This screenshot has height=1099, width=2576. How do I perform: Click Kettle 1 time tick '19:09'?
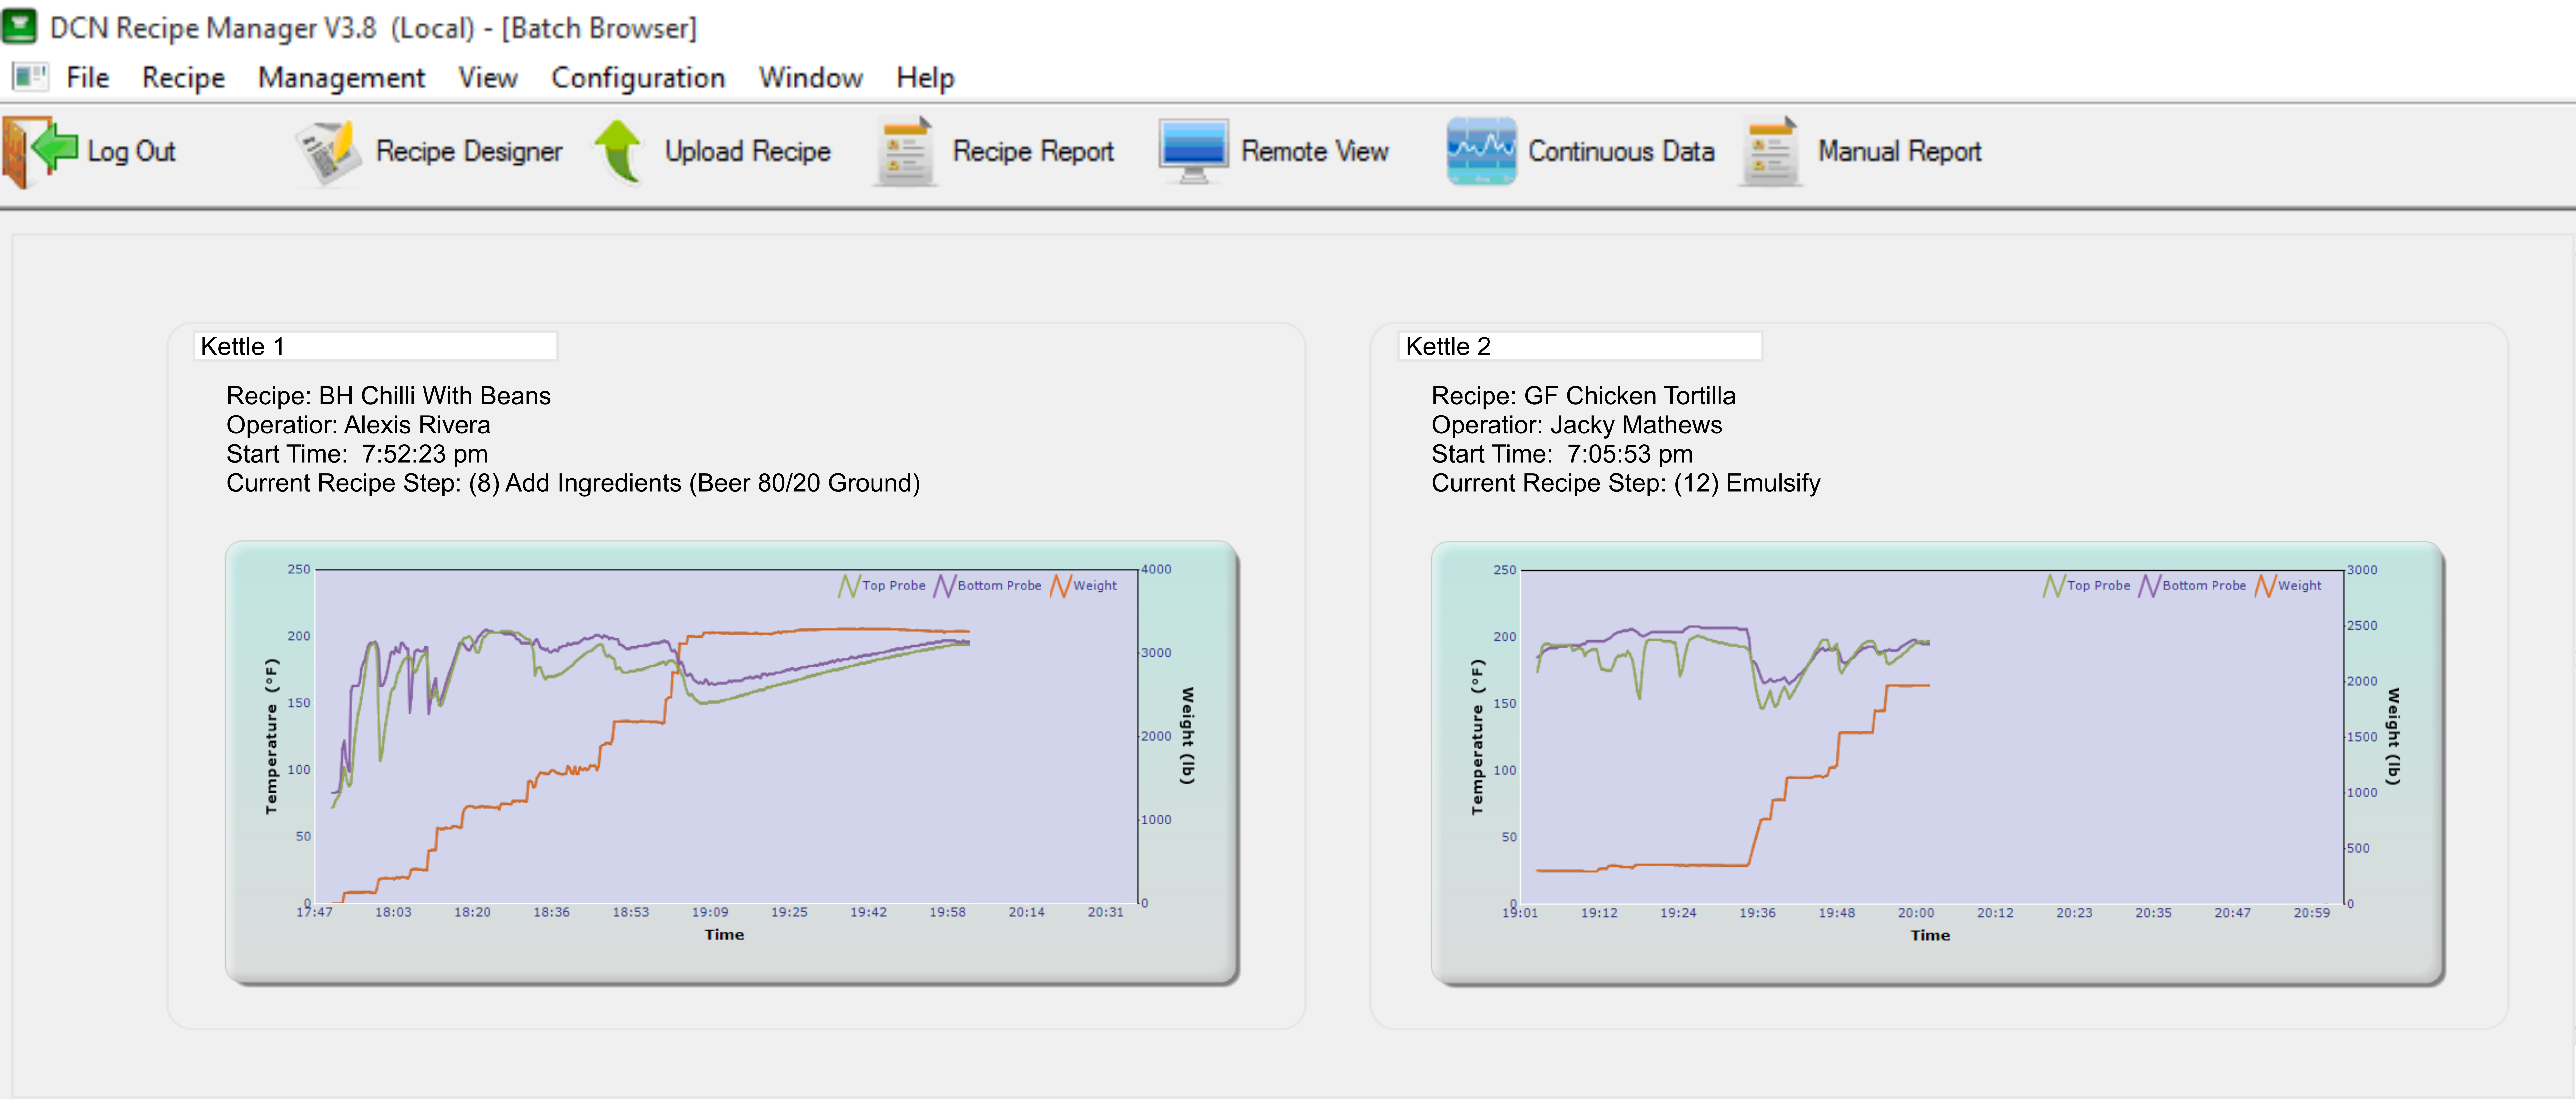[710, 912]
